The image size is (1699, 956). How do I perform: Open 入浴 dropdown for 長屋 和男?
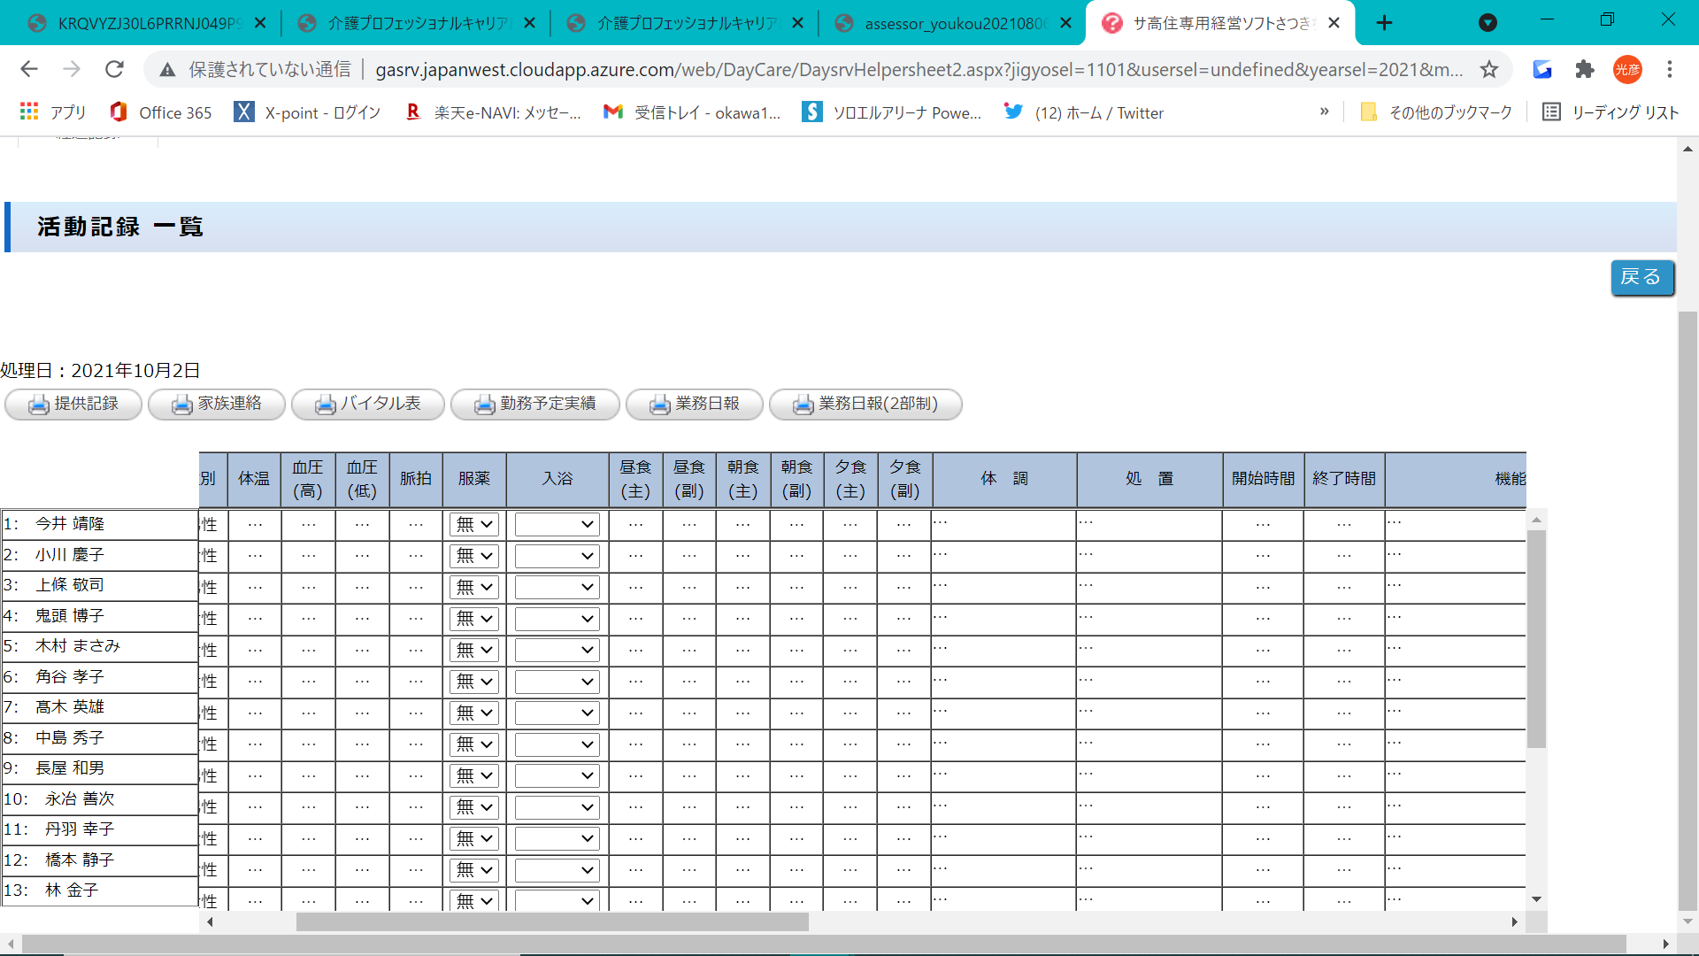tap(557, 776)
